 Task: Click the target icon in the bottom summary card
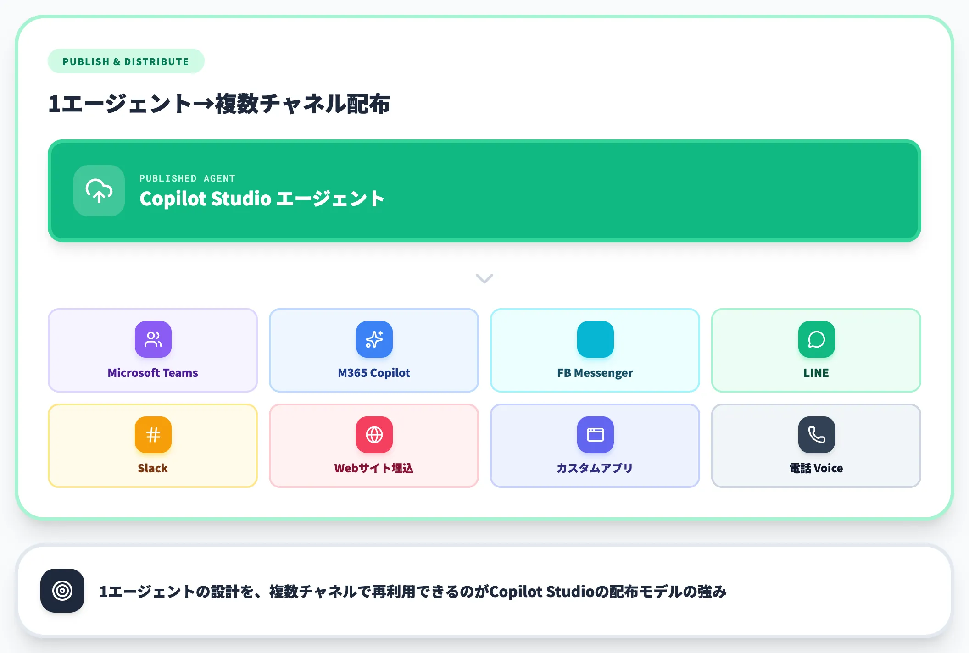[x=62, y=591]
